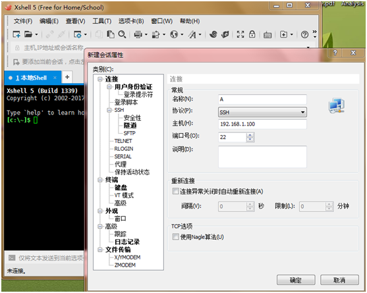367x293 pixels.
Task: Select 保持活动状态 in category tree
Action: 132,172
